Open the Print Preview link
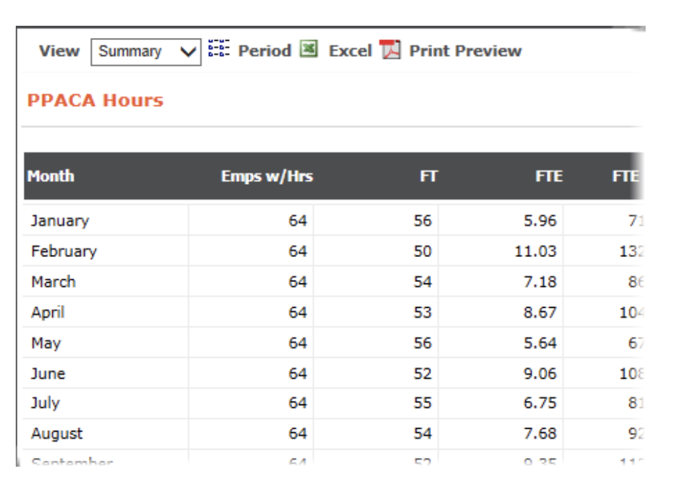 click(465, 52)
